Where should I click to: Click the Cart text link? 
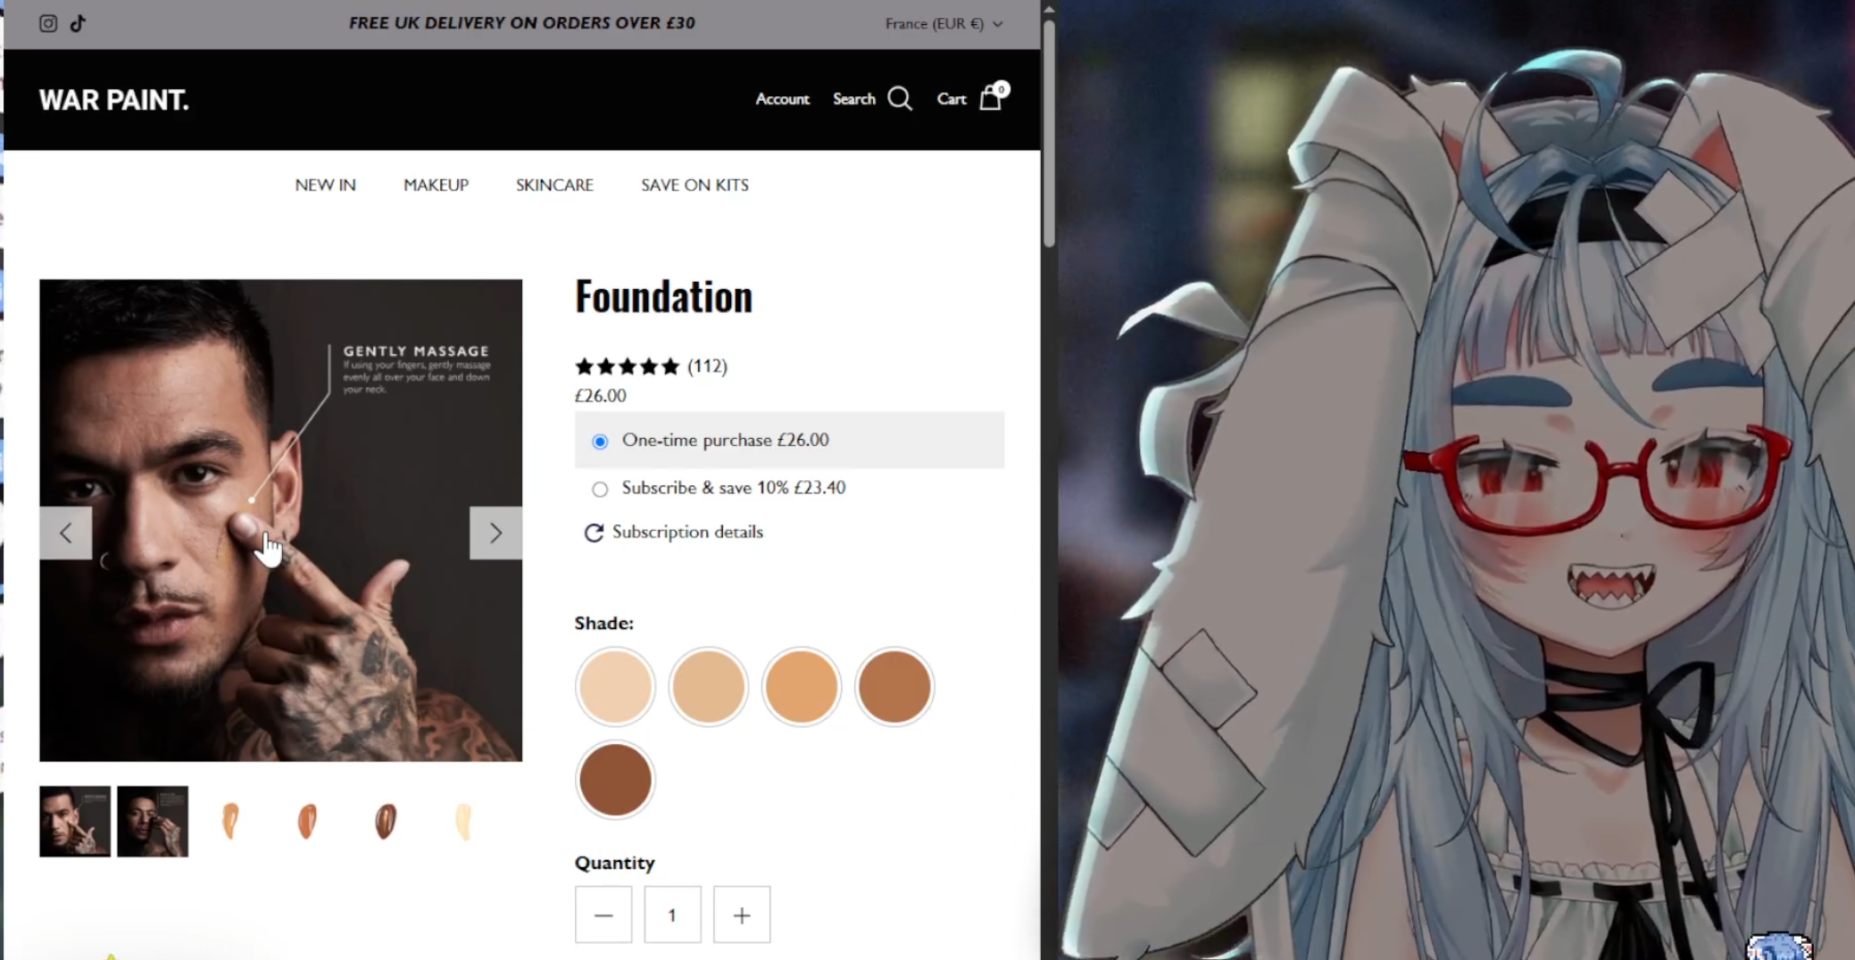click(952, 99)
